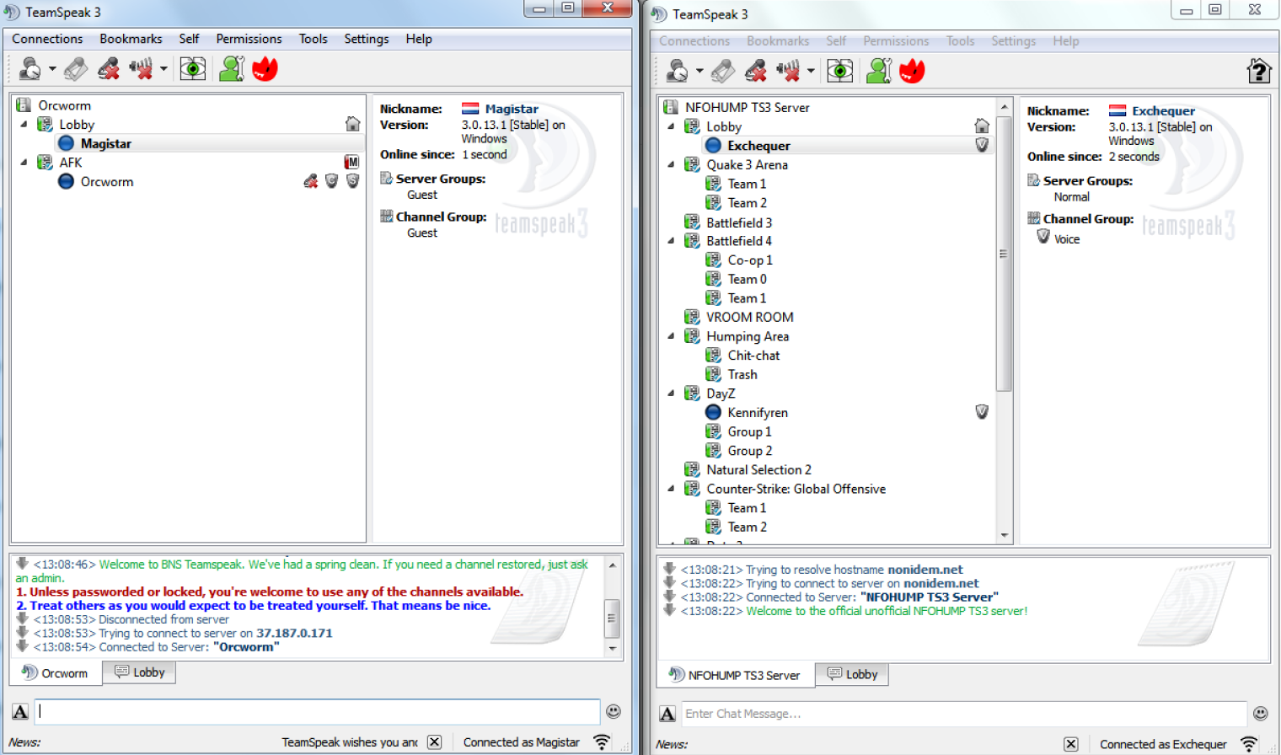Mute speakers in the Magistar window toolbar

pos(141,68)
